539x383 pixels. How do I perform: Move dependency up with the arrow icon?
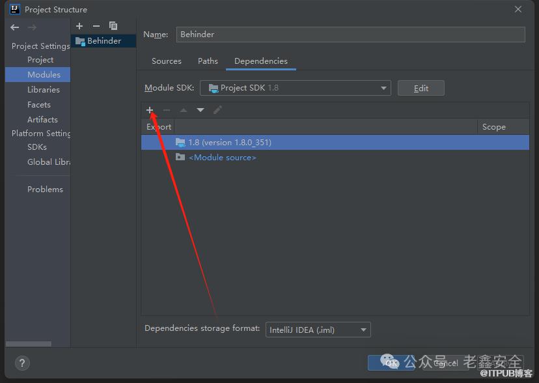(184, 110)
